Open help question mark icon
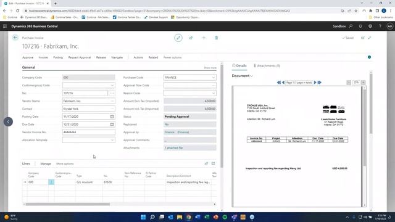The width and height of the screenshot is (395, 222). pos(380,26)
